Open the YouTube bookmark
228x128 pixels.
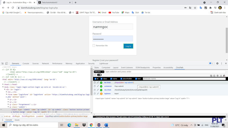pos(114,13)
